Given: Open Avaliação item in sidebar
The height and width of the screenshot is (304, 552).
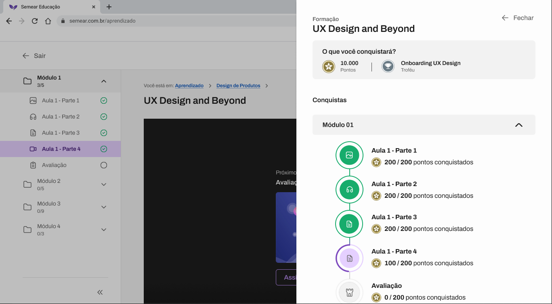Looking at the screenshot, I should 61,165.
